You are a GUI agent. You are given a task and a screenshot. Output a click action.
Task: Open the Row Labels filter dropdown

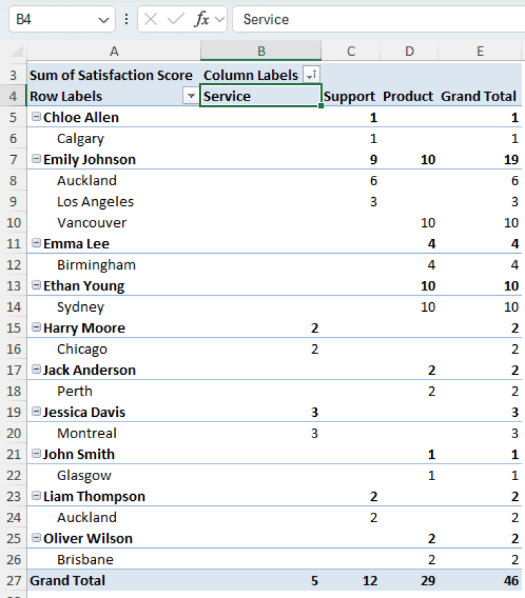[191, 96]
